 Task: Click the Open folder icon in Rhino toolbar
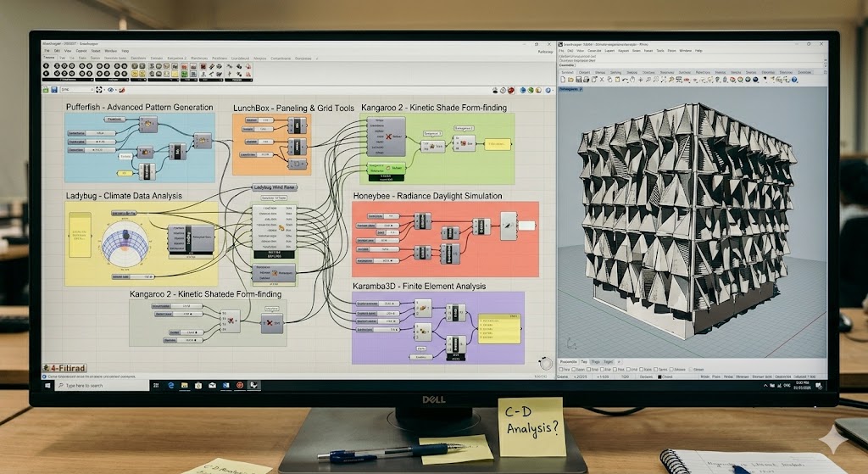[x=570, y=80]
